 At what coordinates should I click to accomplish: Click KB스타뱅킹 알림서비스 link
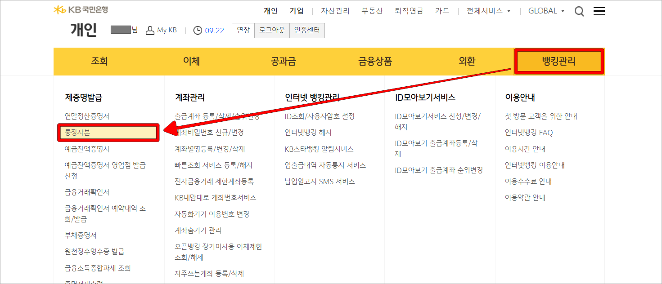(319, 149)
